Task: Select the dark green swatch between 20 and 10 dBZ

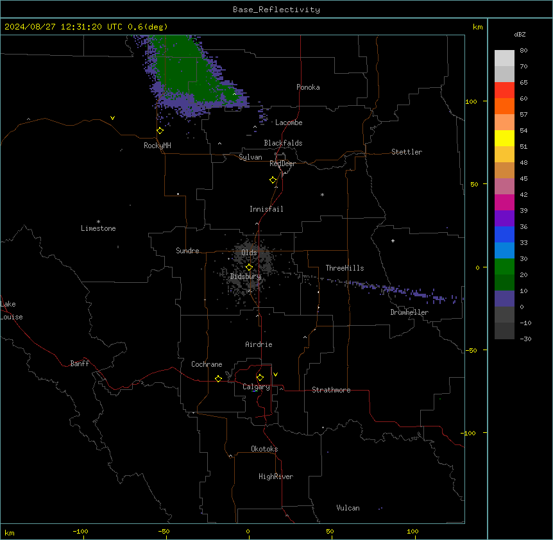Action: coord(504,283)
